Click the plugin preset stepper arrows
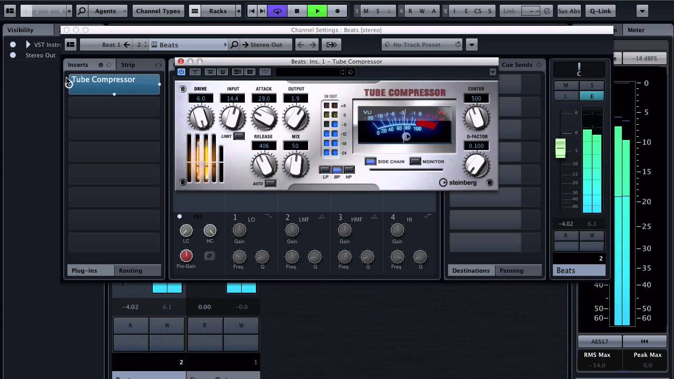674x379 pixels. click(343, 72)
